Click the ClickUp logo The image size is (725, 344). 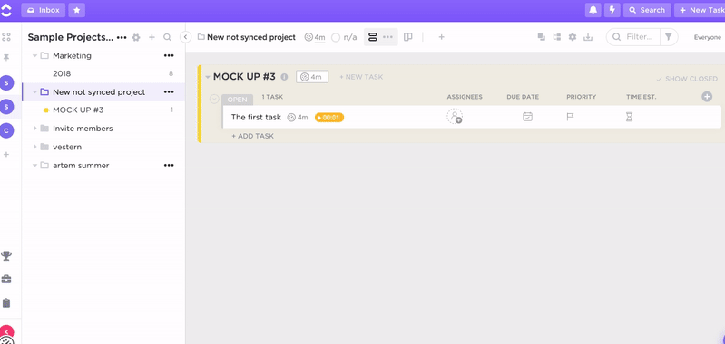(6, 10)
